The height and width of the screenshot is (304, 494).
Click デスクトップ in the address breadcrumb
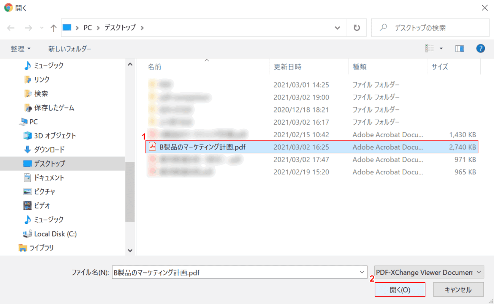pyautogui.click(x=120, y=28)
